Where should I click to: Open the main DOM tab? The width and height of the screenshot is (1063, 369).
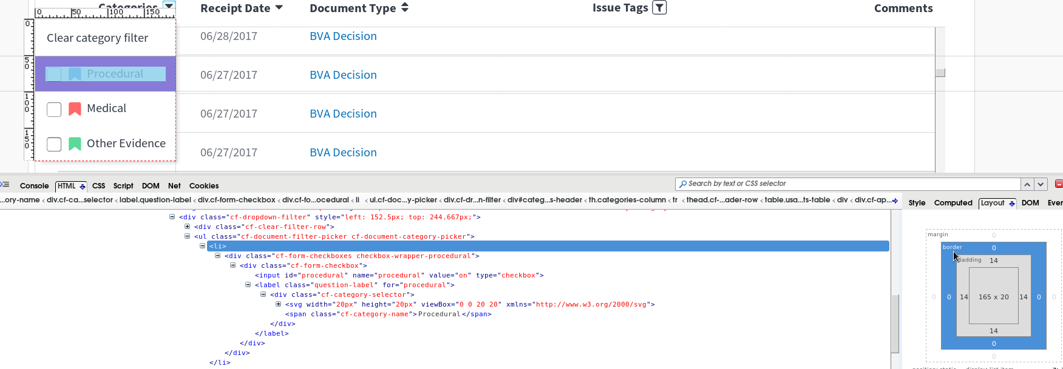click(151, 186)
